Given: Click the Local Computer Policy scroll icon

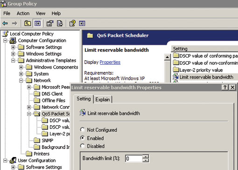Looking at the screenshot, I should click(6, 34).
